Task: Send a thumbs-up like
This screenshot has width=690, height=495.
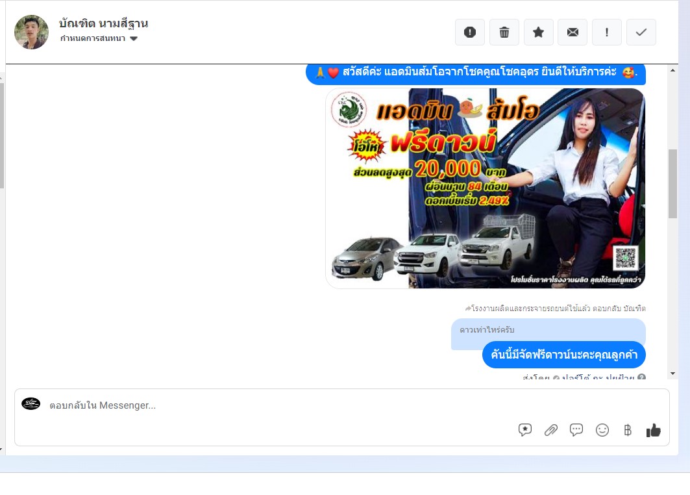Action: (x=653, y=430)
